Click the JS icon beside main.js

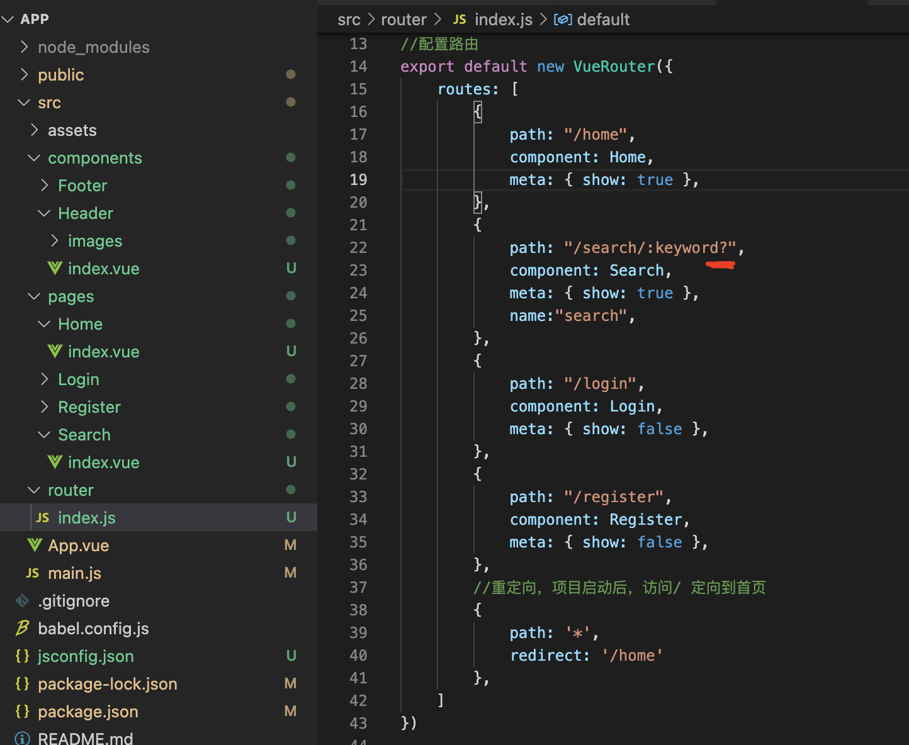[33, 573]
